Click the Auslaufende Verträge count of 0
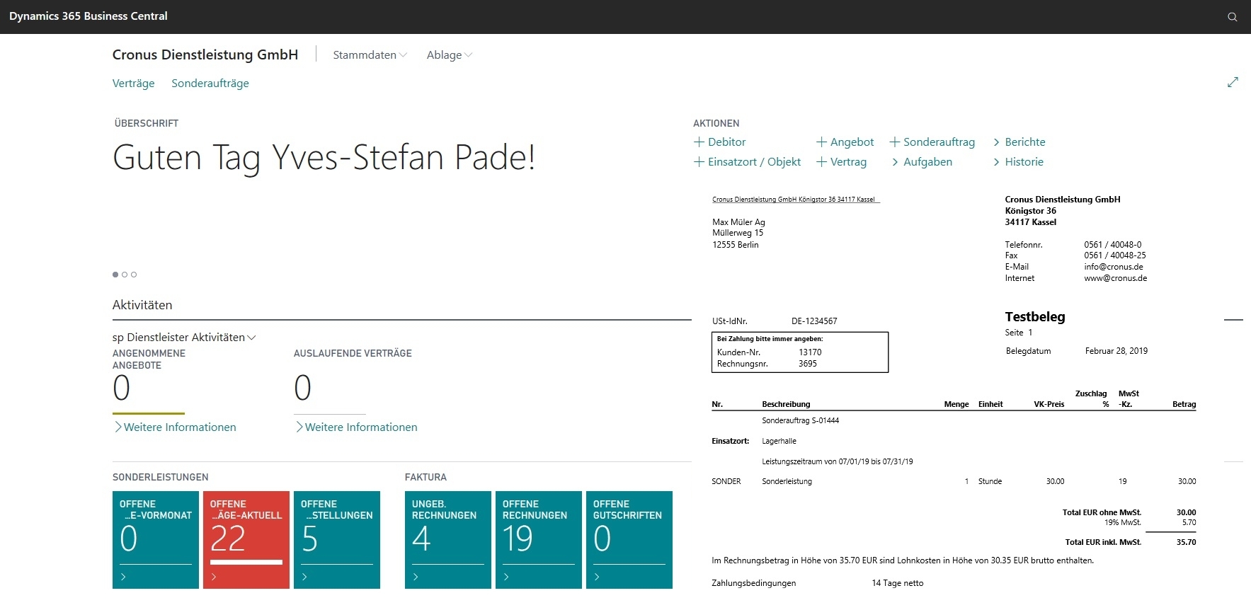 tap(302, 388)
